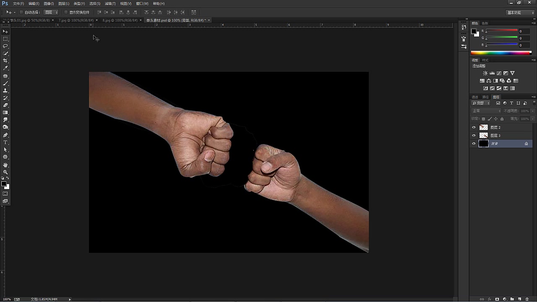Expand the zoom status info arrow
537x302 pixels.
70,299
